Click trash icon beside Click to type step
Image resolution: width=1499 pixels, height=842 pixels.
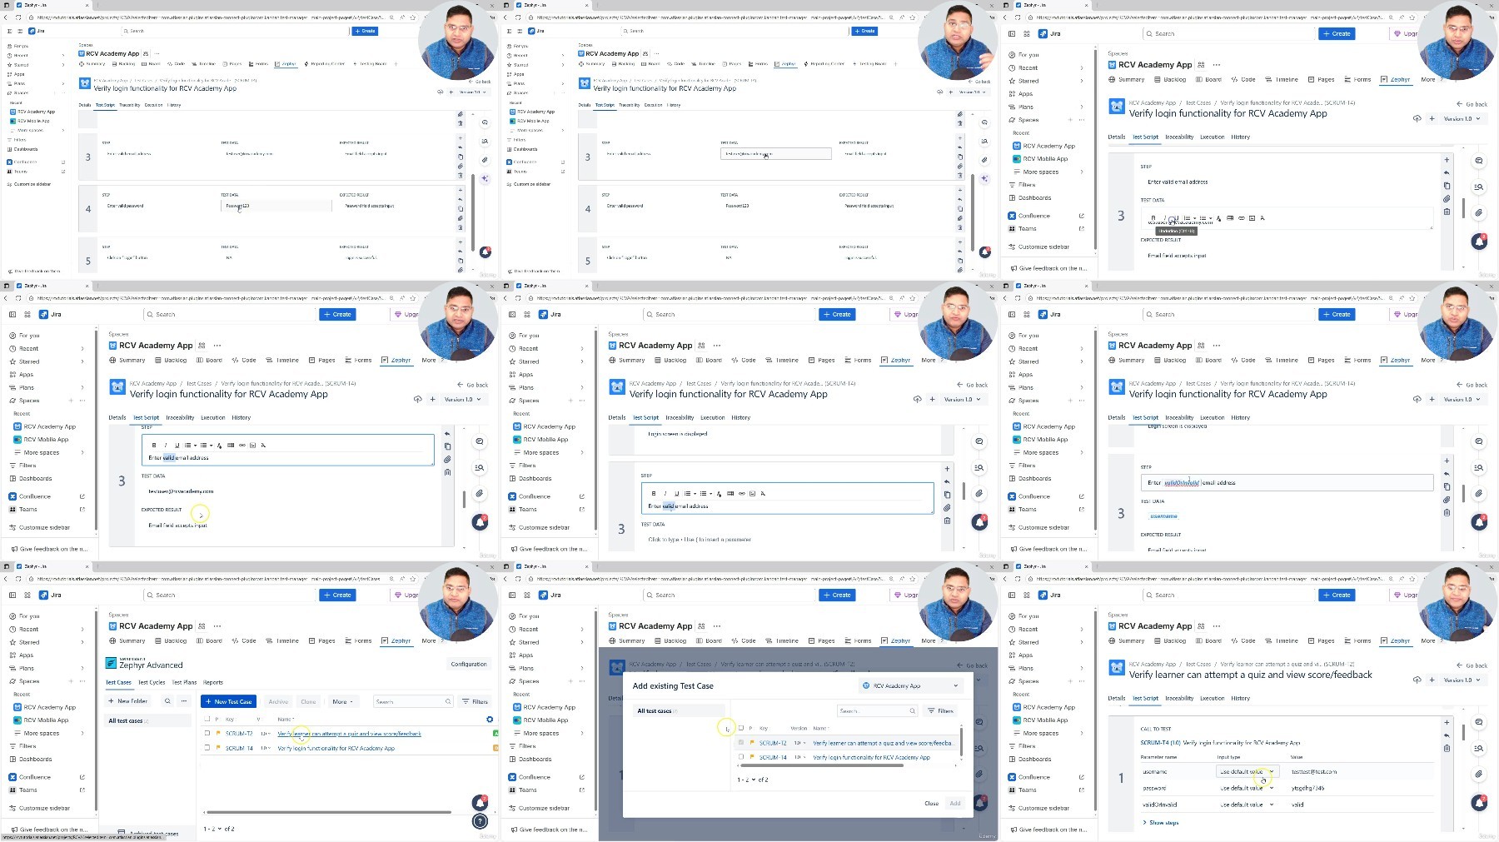tap(947, 521)
